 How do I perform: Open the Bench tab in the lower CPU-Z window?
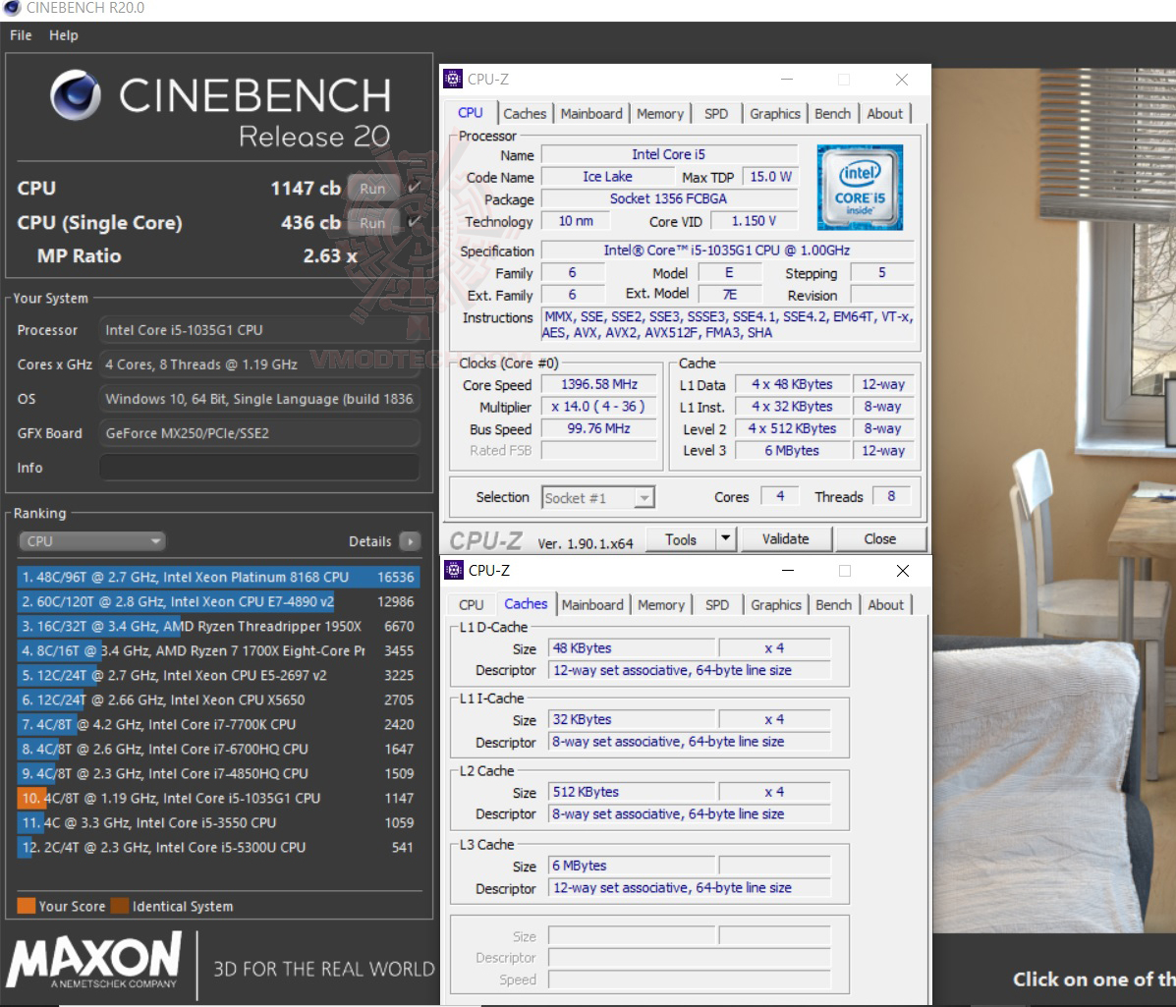[833, 605]
